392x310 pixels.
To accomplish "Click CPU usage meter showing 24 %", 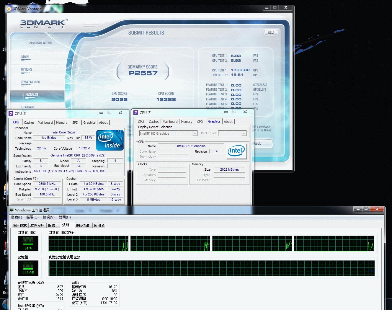I will point(28,244).
